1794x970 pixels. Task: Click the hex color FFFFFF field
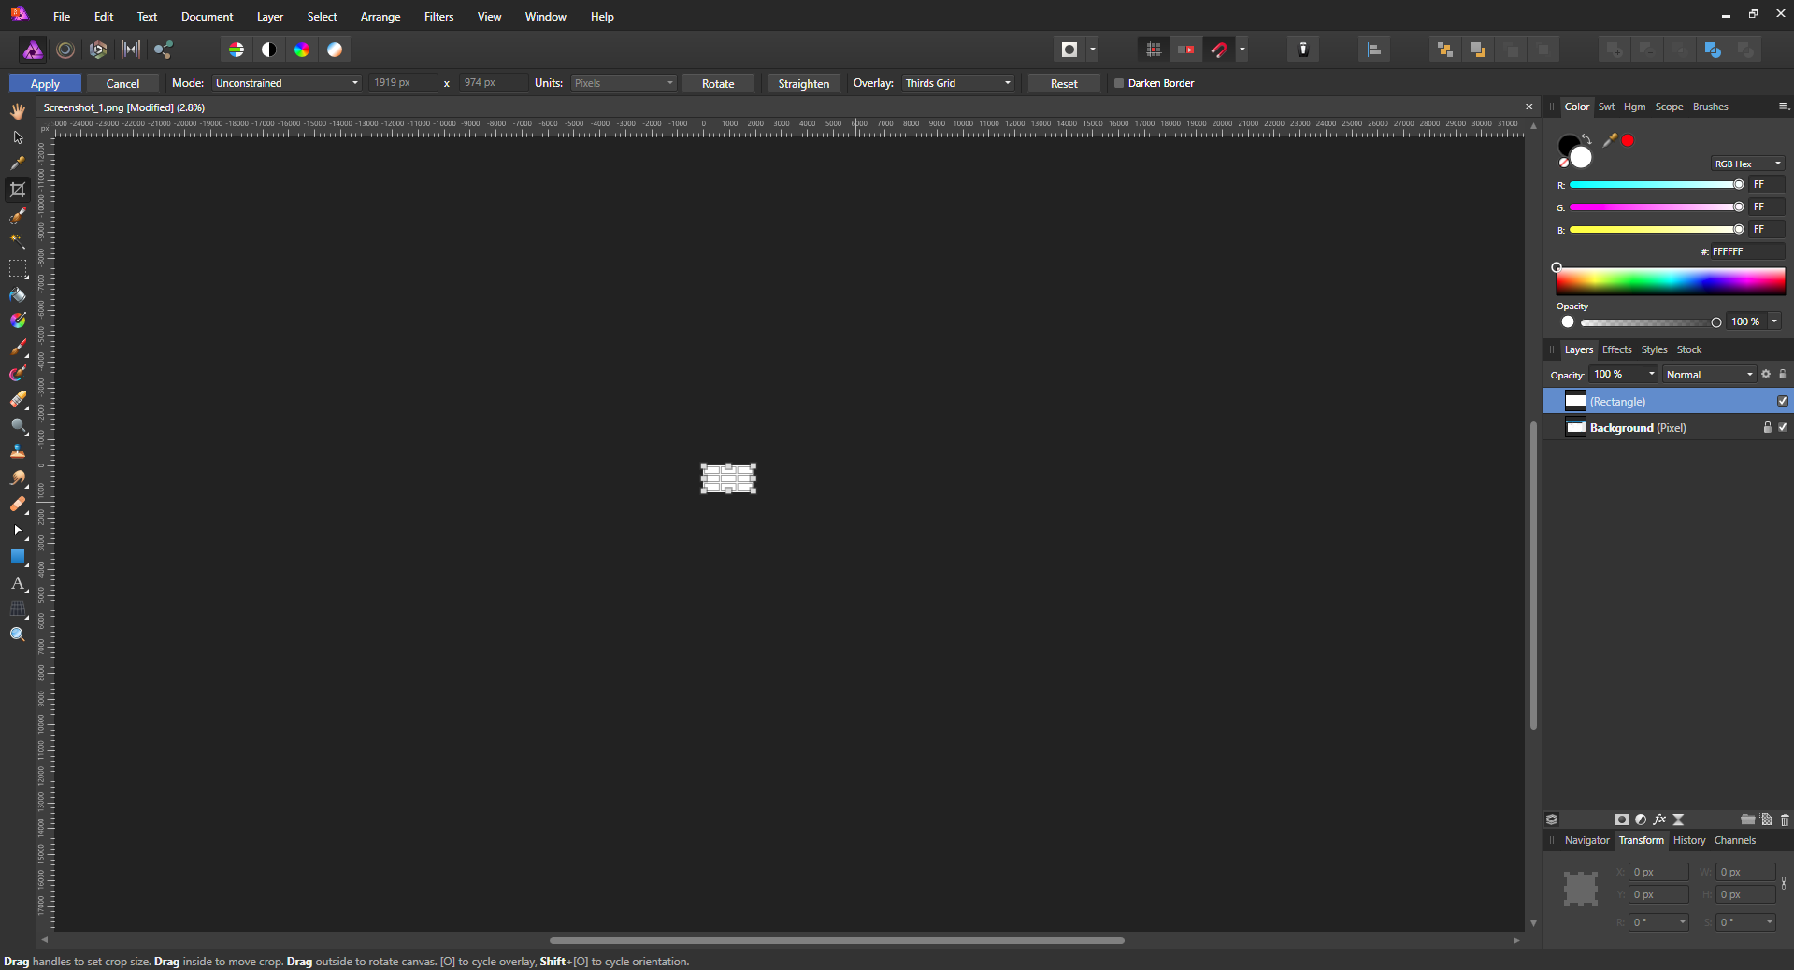coord(1747,251)
